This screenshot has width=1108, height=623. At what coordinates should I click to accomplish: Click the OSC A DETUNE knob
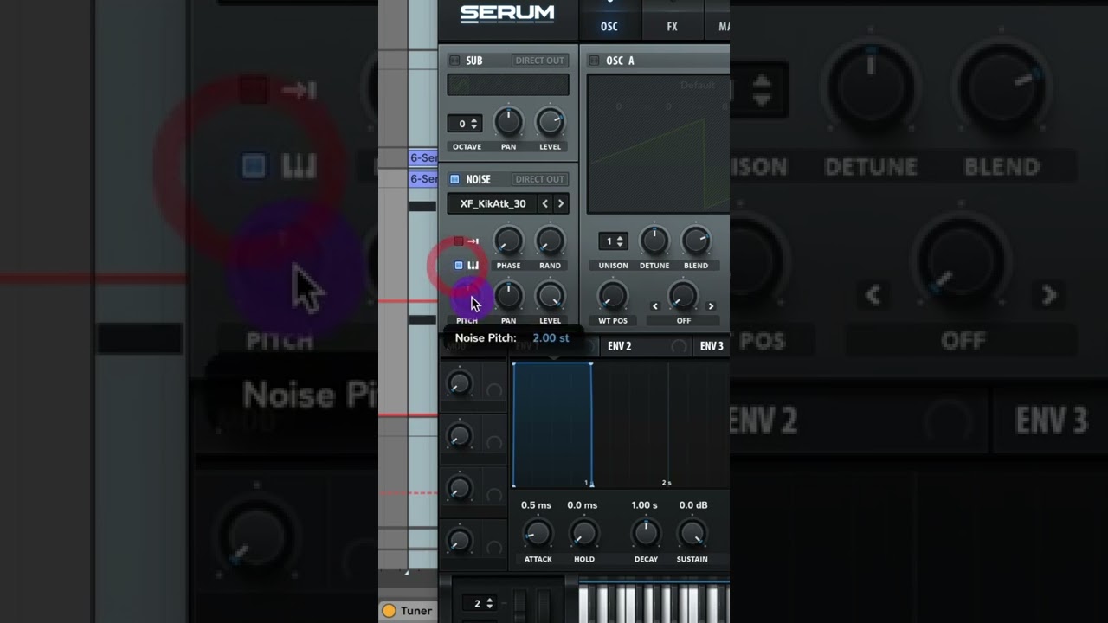point(654,241)
